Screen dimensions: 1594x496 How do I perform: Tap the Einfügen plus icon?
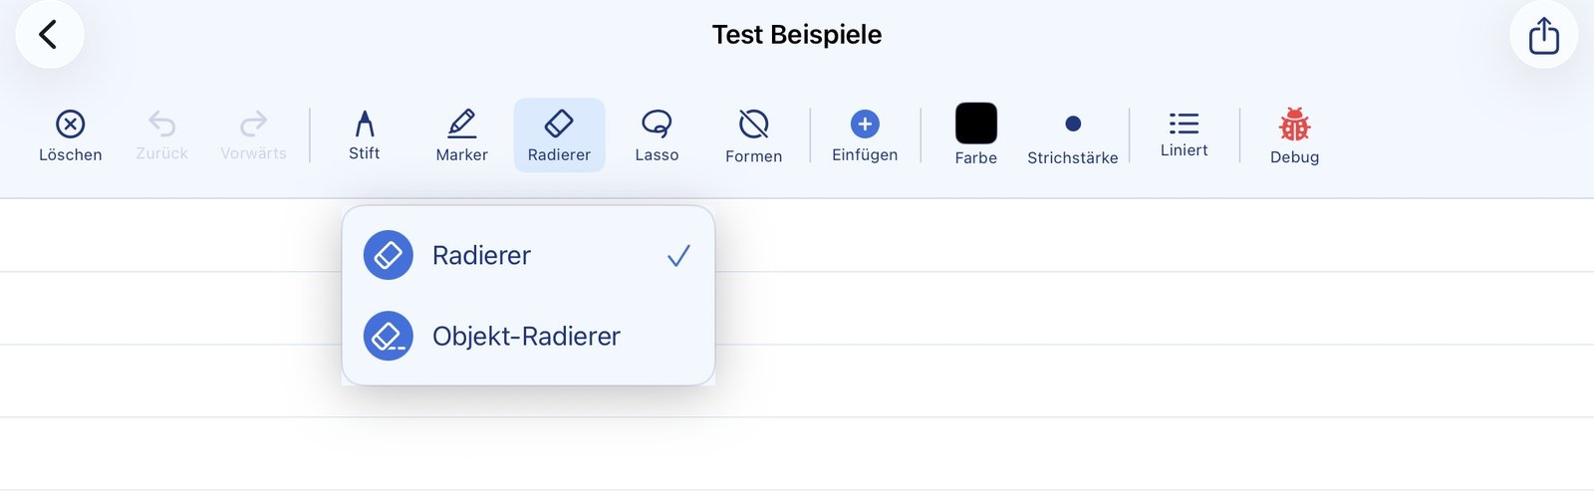865,124
